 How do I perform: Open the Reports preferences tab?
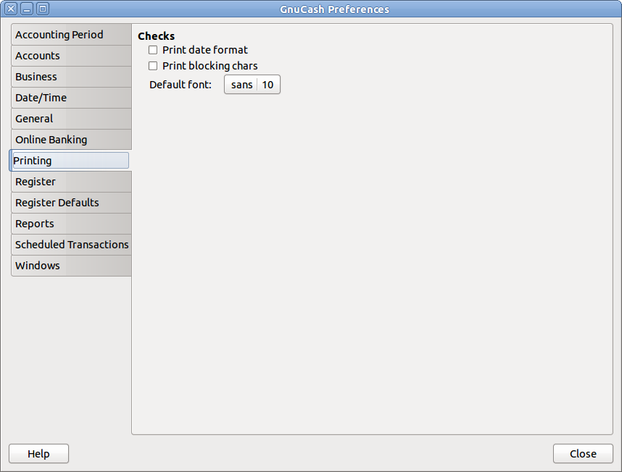point(71,224)
